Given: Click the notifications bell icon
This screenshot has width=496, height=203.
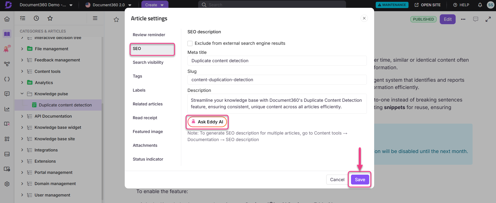Looking at the screenshot, I should point(480,5).
